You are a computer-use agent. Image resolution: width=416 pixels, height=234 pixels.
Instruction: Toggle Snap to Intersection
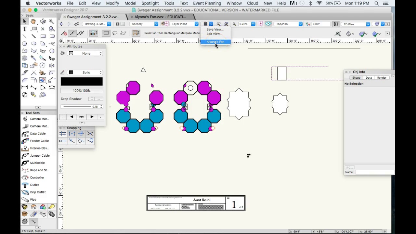[90, 134]
